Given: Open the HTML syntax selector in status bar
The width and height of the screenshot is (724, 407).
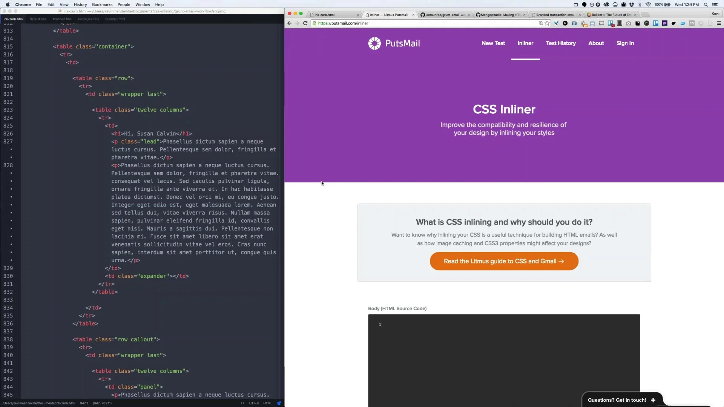Looking at the screenshot, I should (268, 403).
